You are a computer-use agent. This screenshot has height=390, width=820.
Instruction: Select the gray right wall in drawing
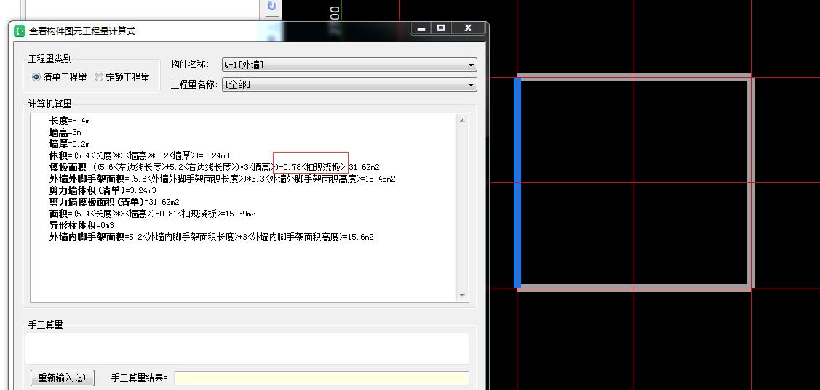click(x=751, y=182)
